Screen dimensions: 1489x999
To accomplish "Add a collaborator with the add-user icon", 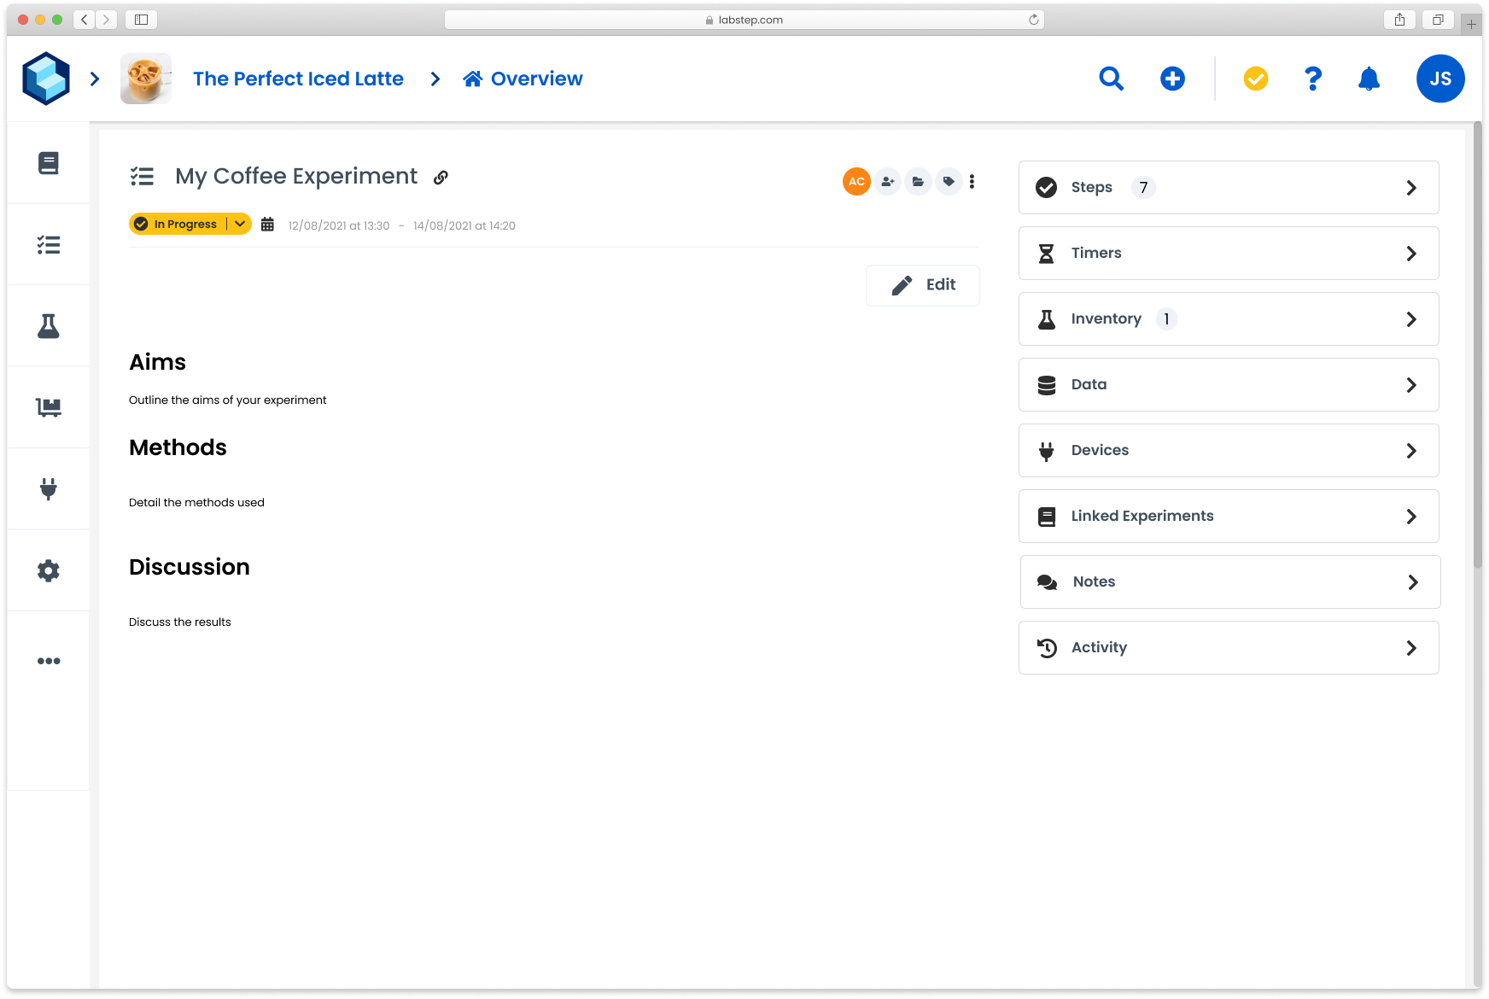I will click(887, 181).
